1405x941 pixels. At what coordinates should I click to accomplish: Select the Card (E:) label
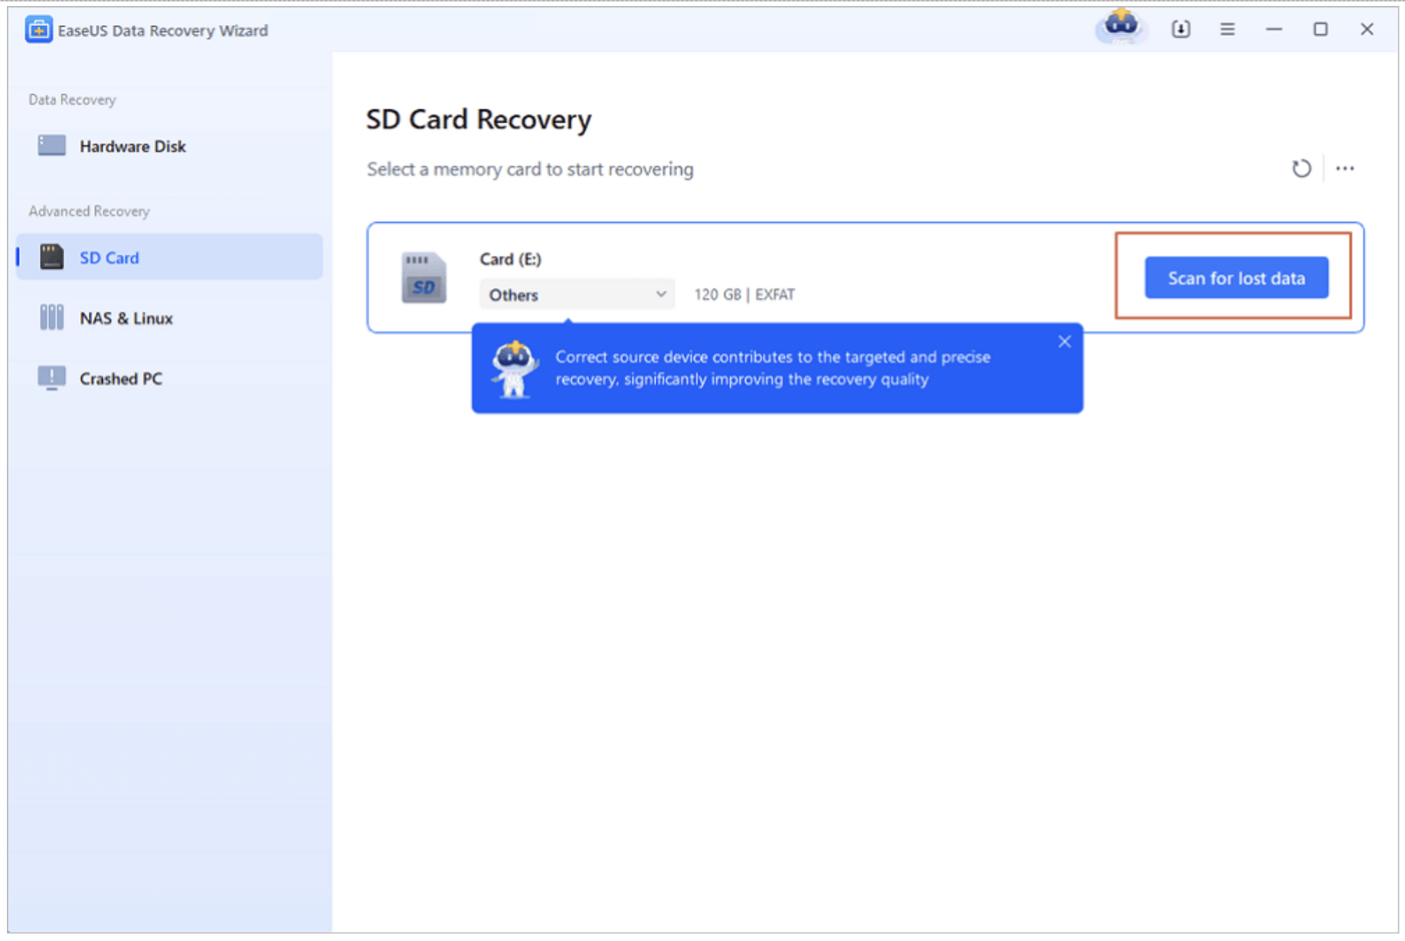[510, 259]
